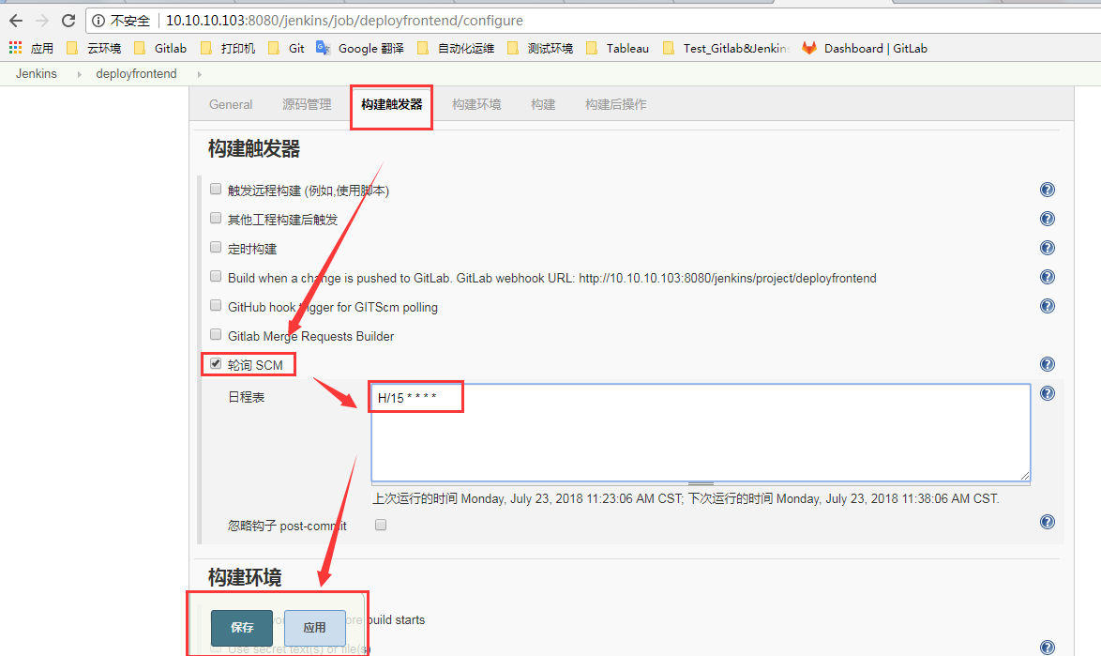Enable GitHub hook trigger for GITScm polling
This screenshot has height=656, width=1101.
(x=216, y=305)
